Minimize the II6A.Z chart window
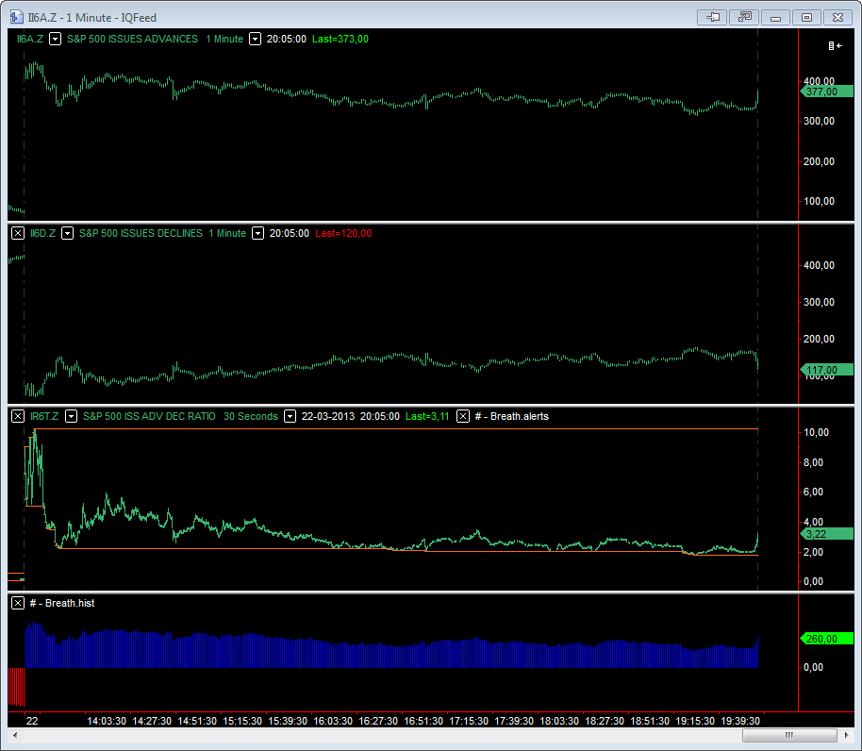The width and height of the screenshot is (862, 751). click(775, 18)
